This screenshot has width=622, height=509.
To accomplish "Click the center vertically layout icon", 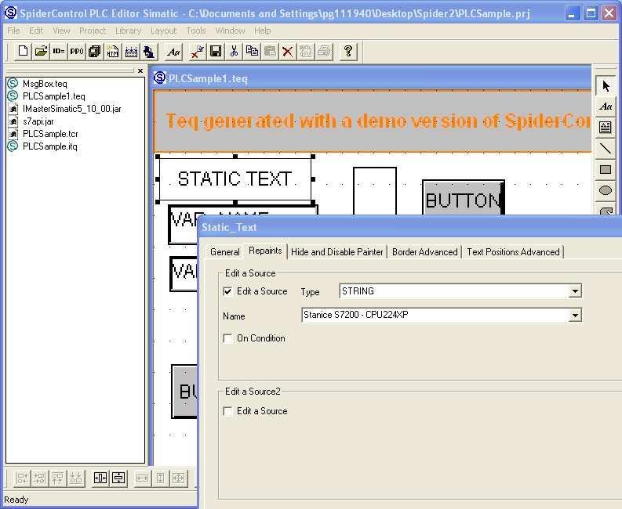I will pos(118,478).
